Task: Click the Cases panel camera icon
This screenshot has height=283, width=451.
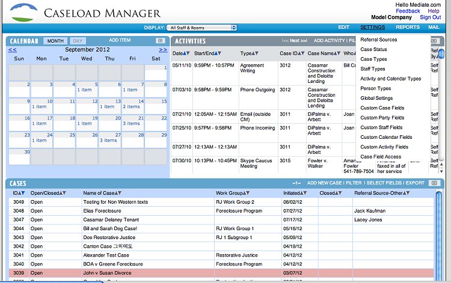Action: tap(434, 183)
